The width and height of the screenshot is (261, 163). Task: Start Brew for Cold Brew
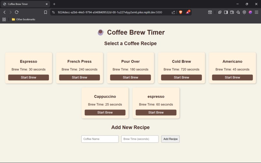181,77
